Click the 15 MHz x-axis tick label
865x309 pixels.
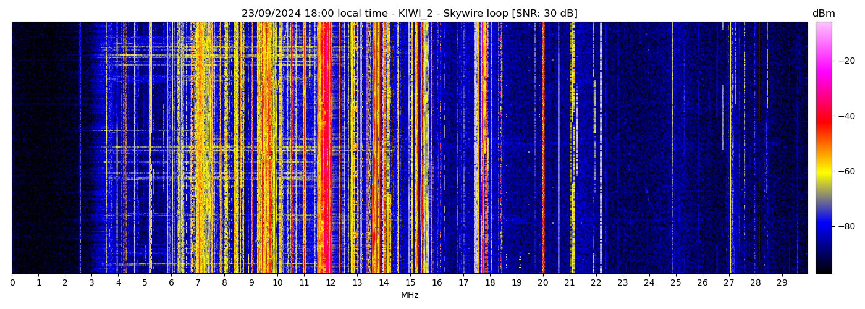point(410,283)
